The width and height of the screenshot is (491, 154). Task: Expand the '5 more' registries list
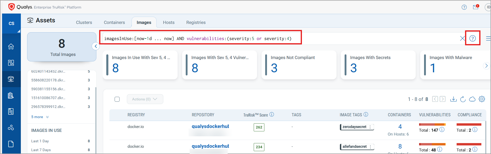[40, 117]
